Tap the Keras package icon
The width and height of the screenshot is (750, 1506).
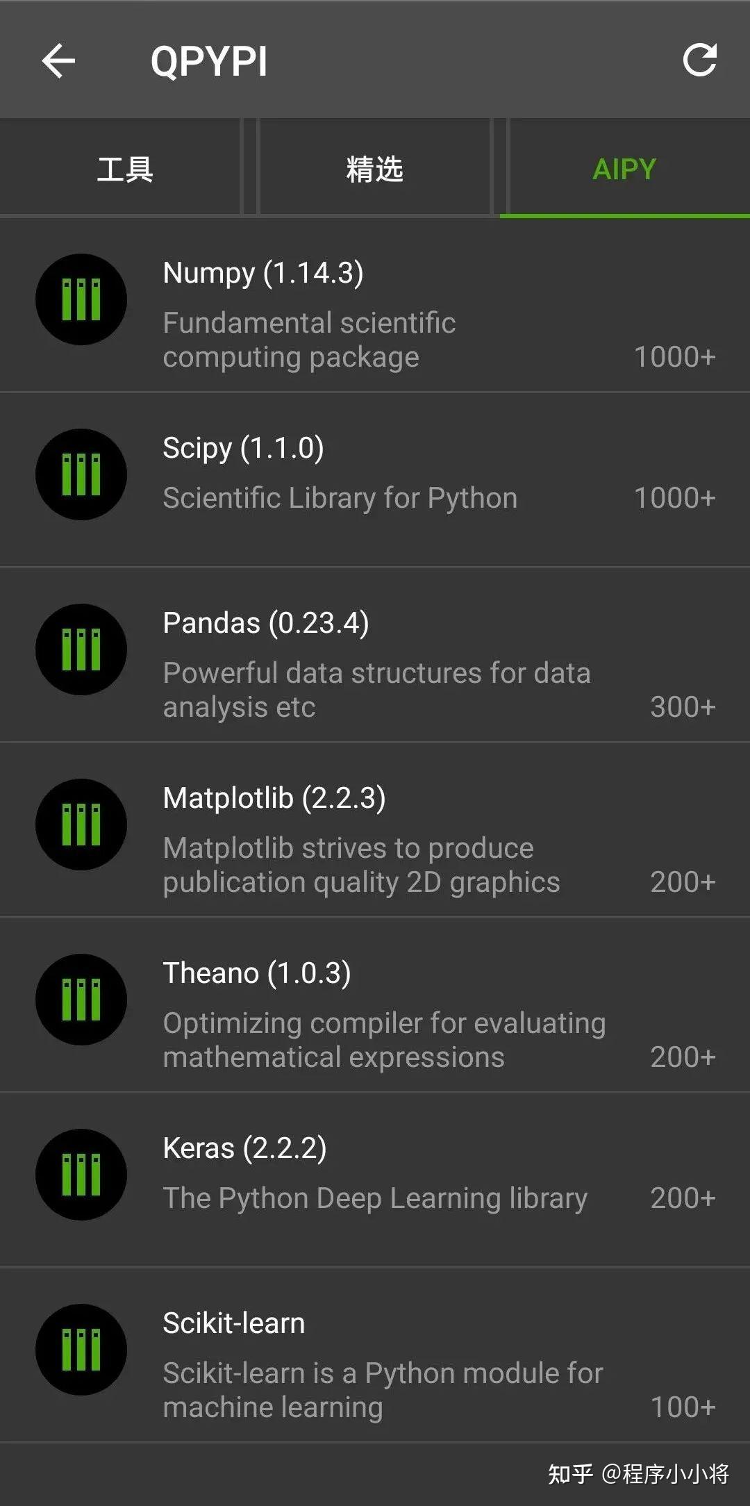[81, 1175]
